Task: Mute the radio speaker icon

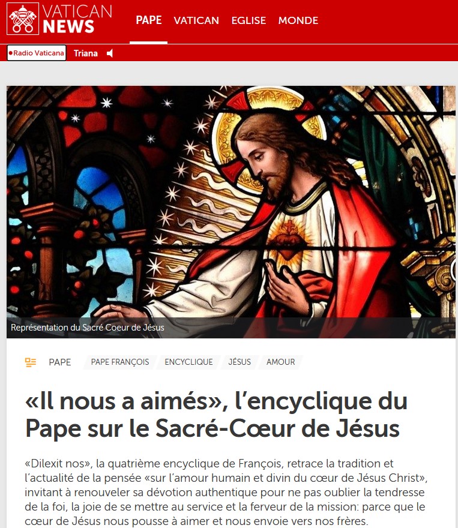Action: (x=110, y=53)
